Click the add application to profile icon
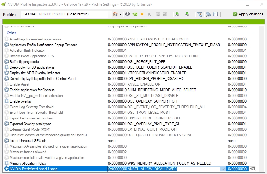This screenshot has height=174, width=267. (x=158, y=14)
